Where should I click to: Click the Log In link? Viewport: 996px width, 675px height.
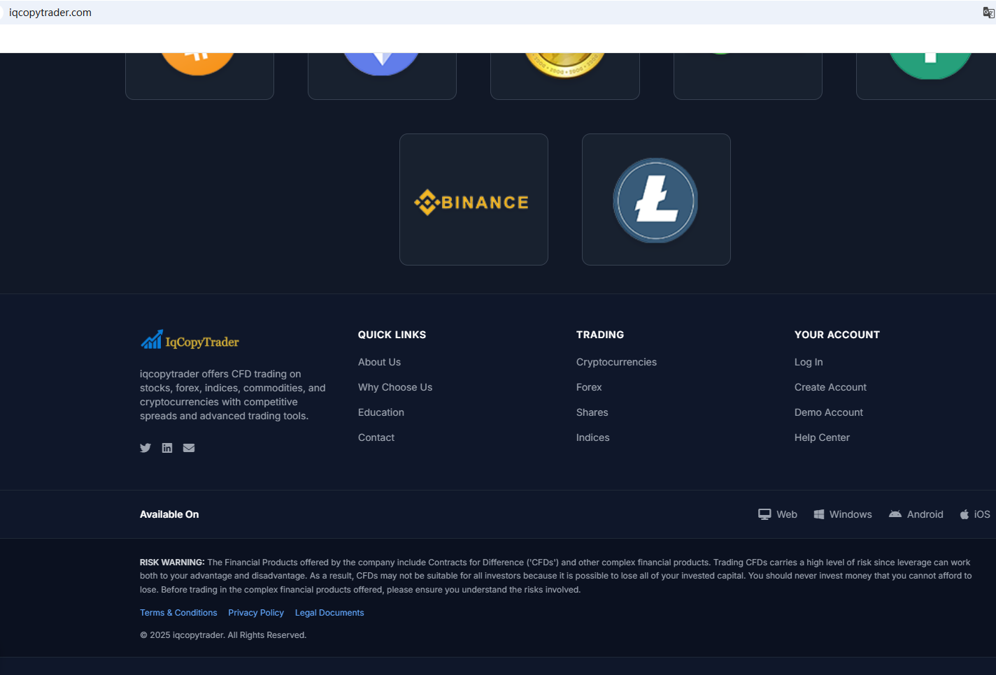click(809, 362)
